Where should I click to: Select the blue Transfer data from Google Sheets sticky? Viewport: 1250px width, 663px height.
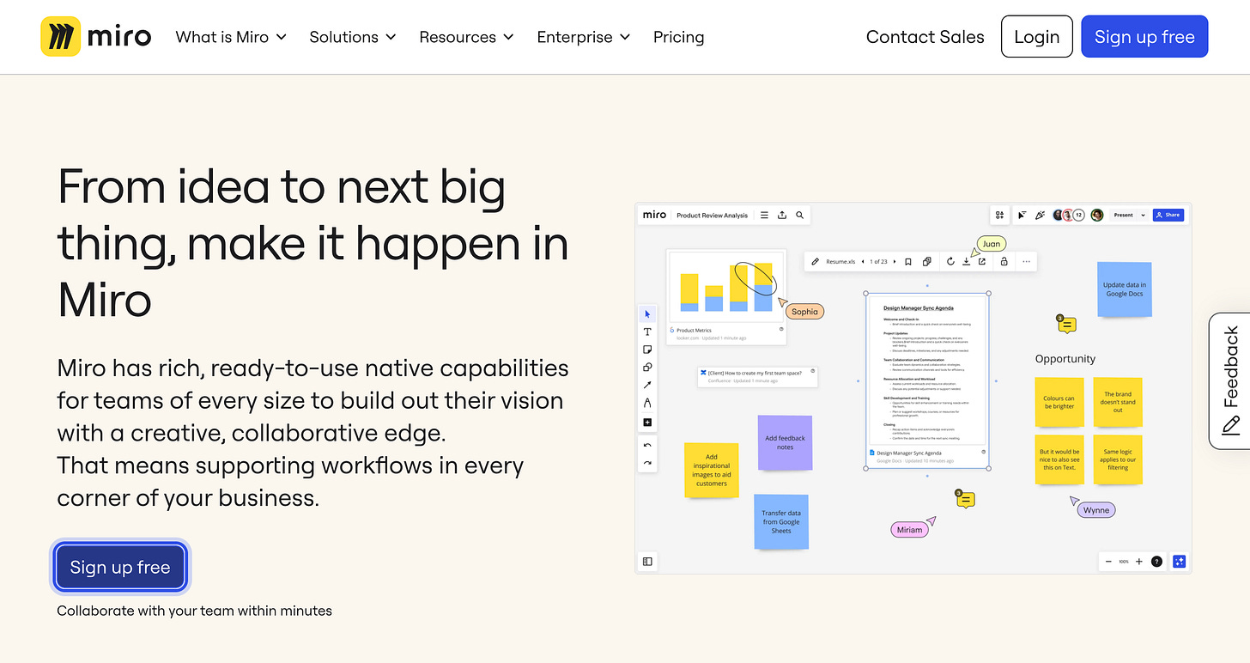(x=781, y=521)
